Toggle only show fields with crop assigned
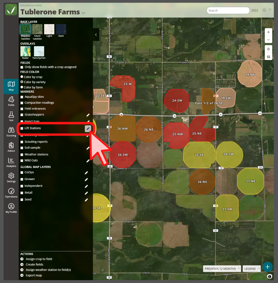278x283 pixels. tap(22, 67)
